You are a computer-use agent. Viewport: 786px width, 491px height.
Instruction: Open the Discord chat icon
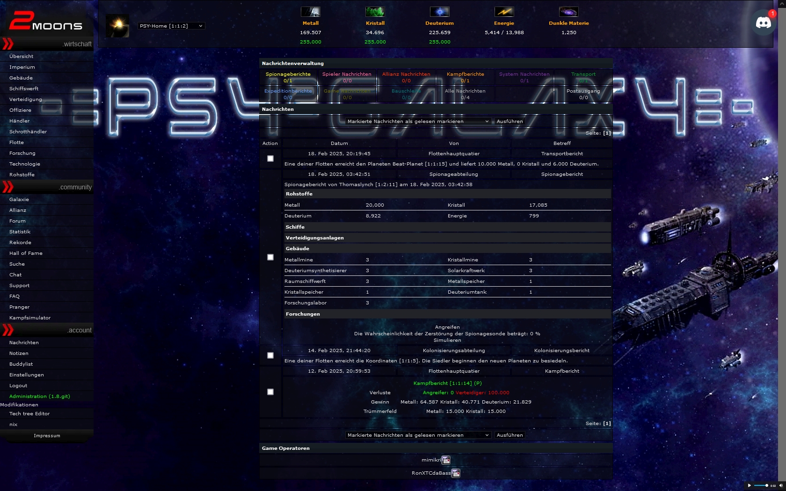[764, 22]
